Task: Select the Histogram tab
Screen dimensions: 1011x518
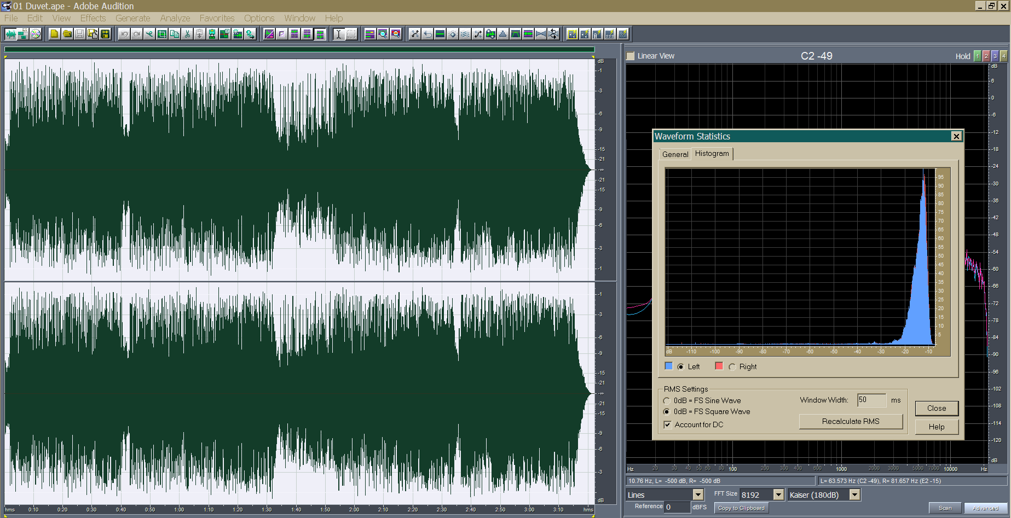Action: click(x=712, y=154)
